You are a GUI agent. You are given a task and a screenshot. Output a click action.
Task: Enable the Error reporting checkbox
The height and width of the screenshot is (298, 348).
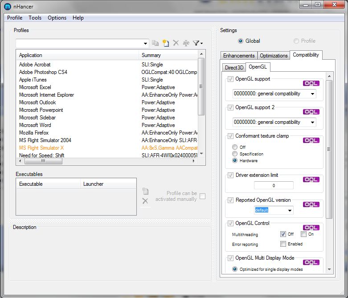[283, 244]
